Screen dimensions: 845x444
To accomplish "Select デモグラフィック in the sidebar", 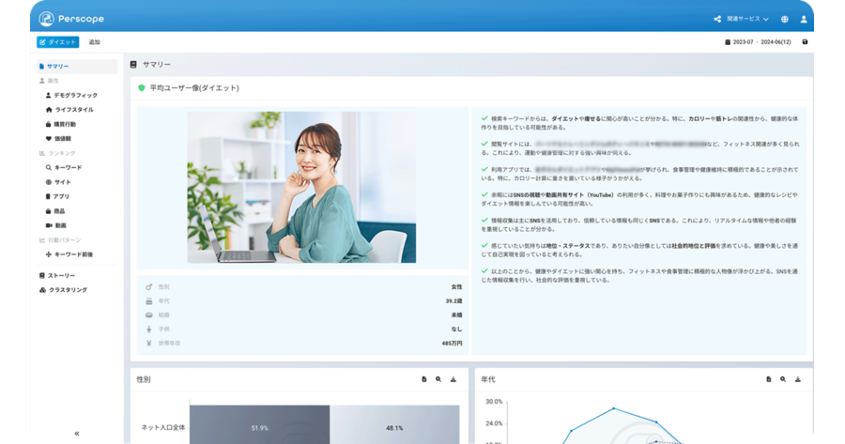I will (71, 95).
